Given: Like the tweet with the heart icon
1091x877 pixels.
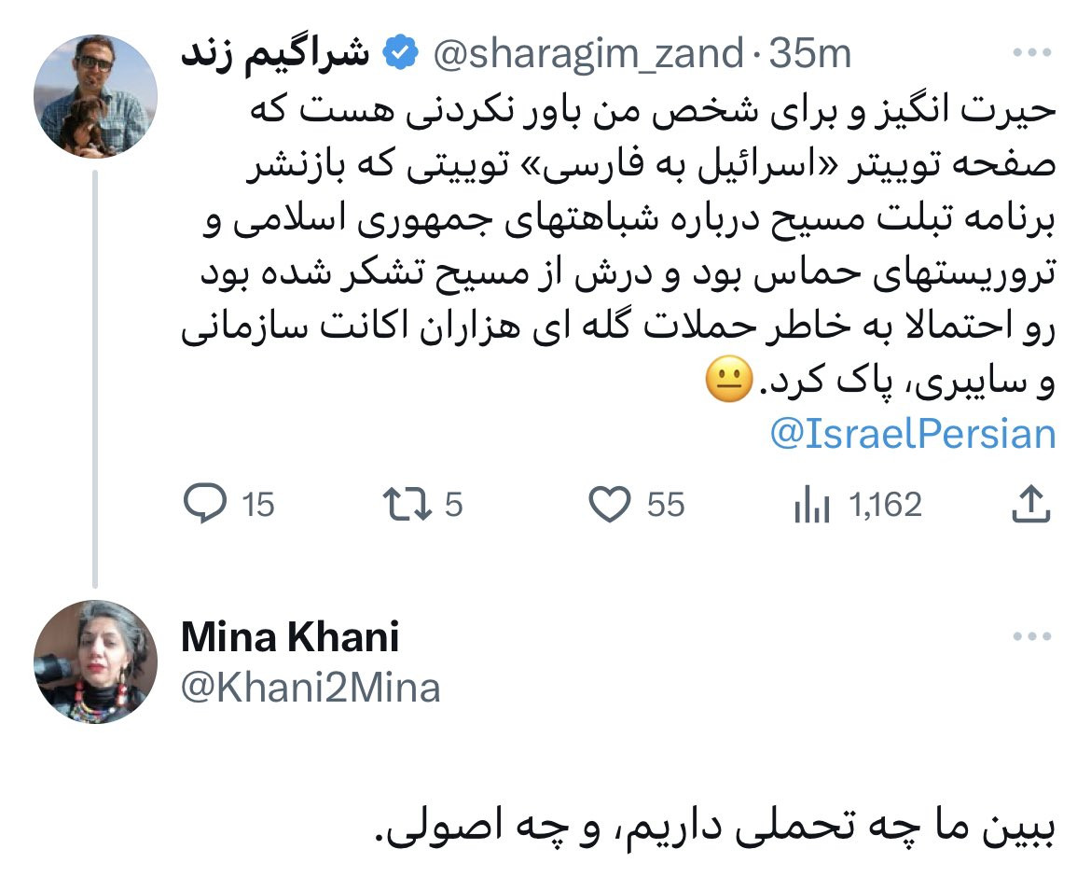Looking at the screenshot, I should 610,503.
